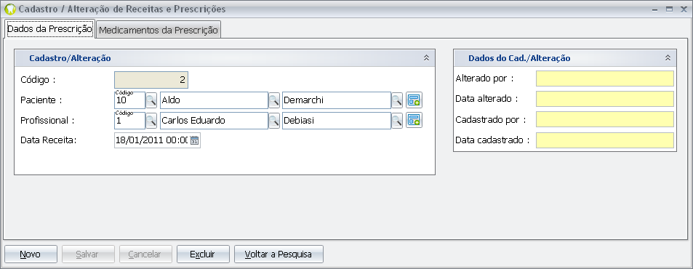Edit patient first name field Aldo
The image size is (693, 269).
click(x=214, y=100)
